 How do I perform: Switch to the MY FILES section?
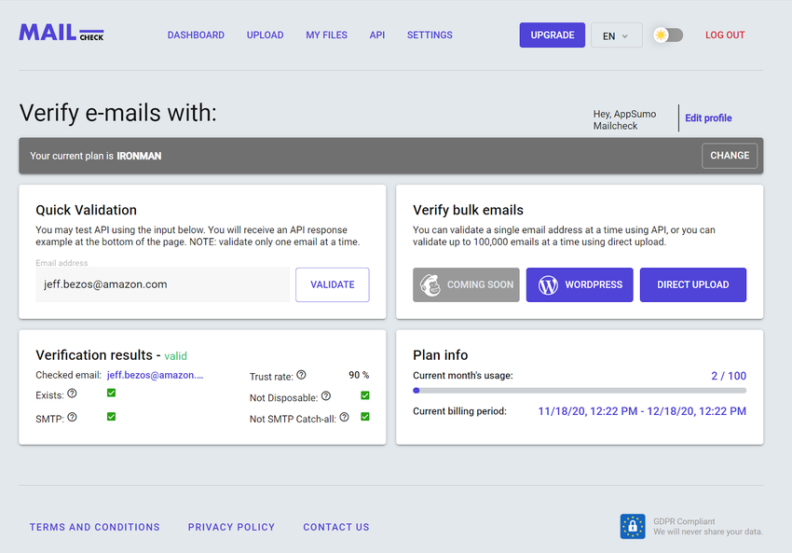click(326, 35)
